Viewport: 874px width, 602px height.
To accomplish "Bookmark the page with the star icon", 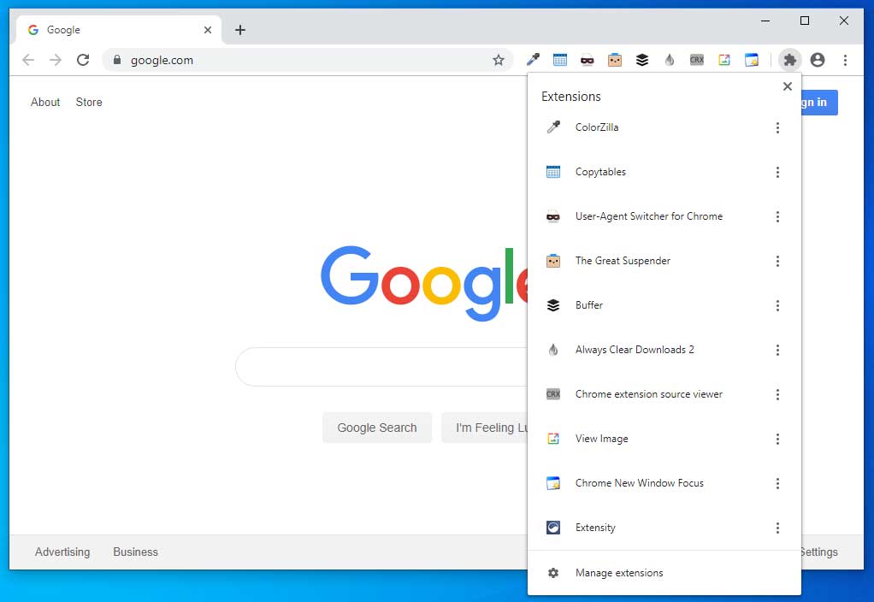I will pos(499,60).
